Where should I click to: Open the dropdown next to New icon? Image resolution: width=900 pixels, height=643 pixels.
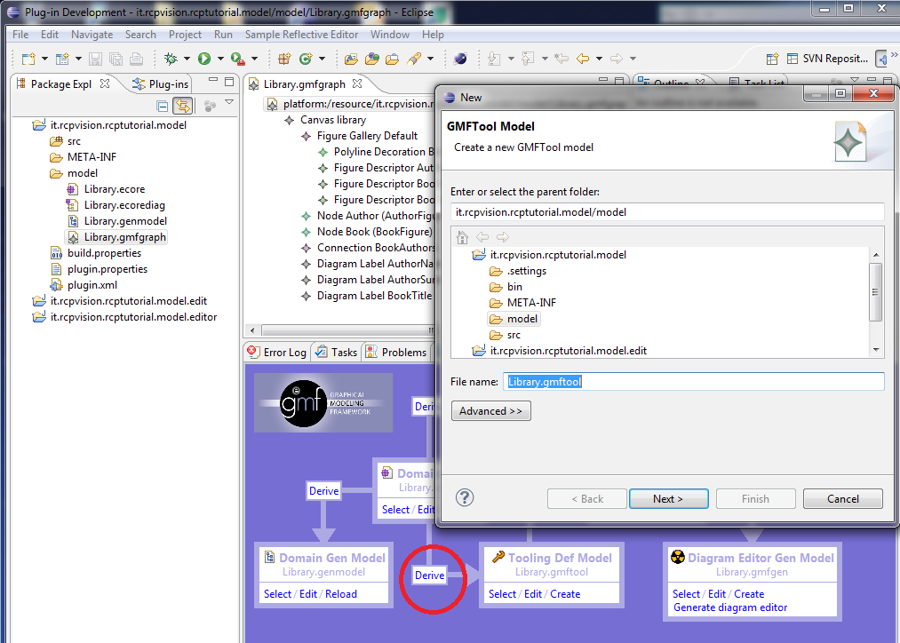(44, 59)
